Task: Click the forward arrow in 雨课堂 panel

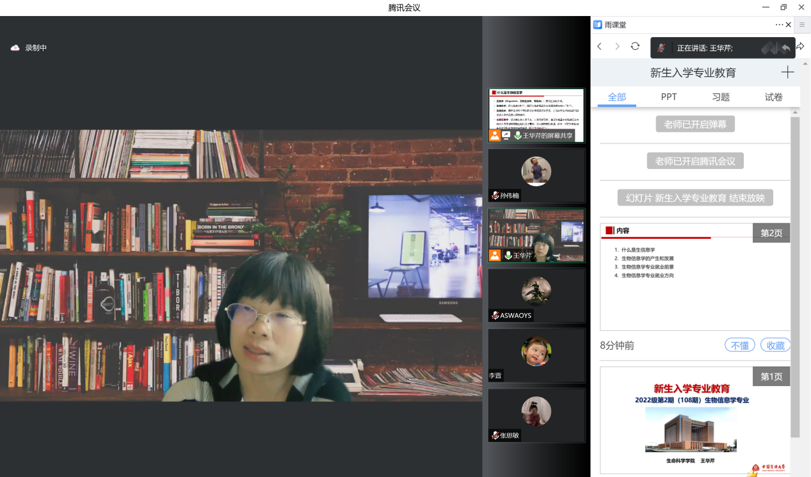Action: (617, 47)
